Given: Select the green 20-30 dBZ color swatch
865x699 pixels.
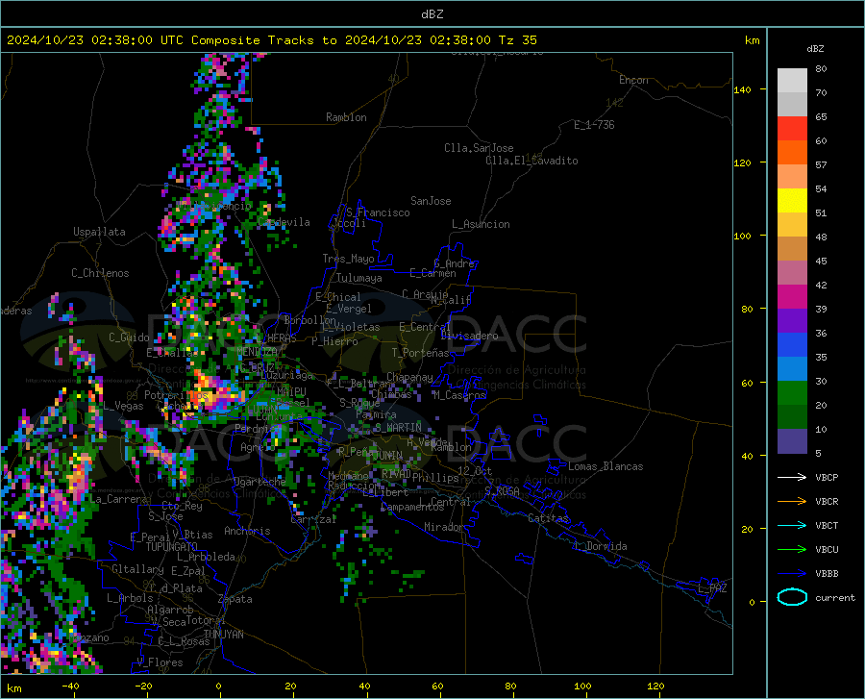Looking at the screenshot, I should tap(792, 393).
